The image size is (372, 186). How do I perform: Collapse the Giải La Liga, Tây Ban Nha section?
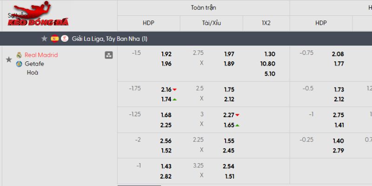110,39
